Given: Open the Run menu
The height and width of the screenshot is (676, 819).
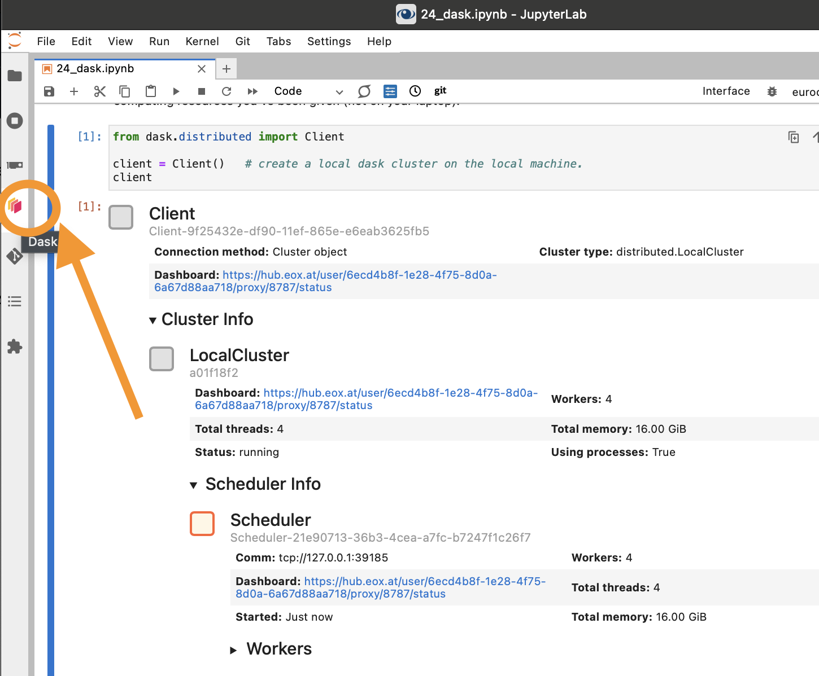Looking at the screenshot, I should point(159,41).
